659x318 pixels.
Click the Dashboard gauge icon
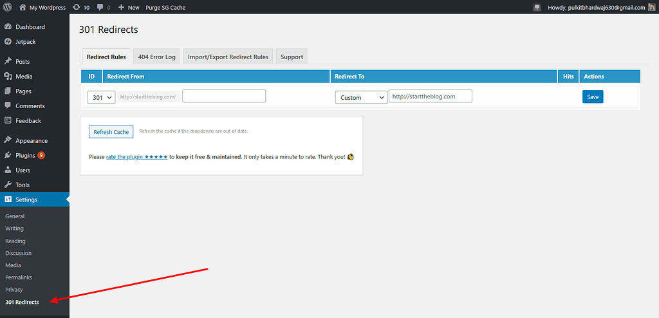pos(8,27)
